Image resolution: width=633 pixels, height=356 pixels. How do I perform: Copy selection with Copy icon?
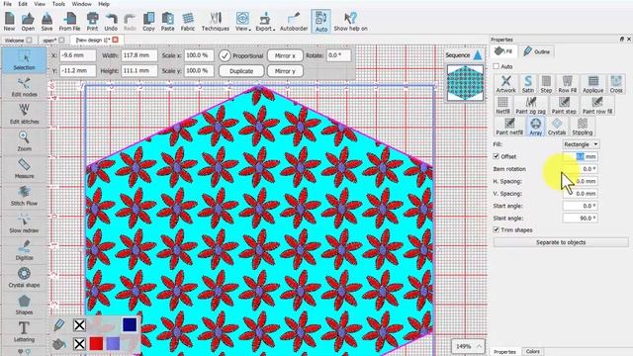148,22
